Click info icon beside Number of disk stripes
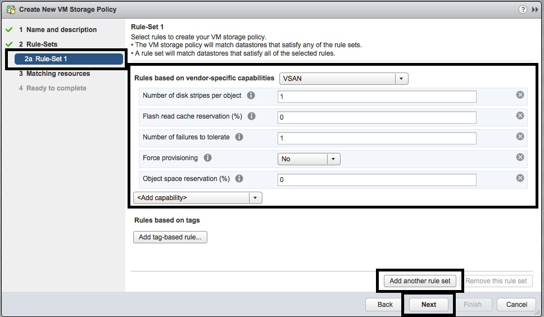 tap(251, 96)
